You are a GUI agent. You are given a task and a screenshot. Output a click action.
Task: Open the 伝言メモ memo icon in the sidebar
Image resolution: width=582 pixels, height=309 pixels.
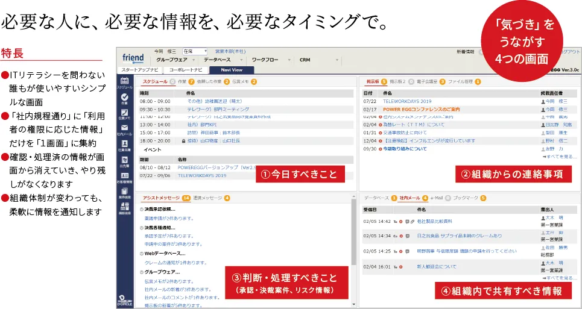(x=124, y=112)
